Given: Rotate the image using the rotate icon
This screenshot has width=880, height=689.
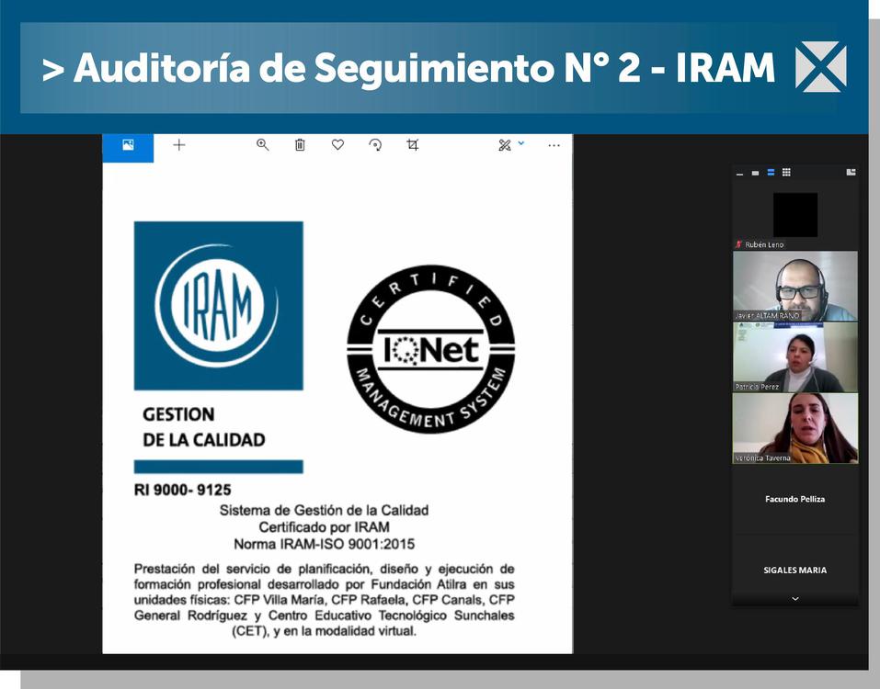Looking at the screenshot, I should (x=375, y=145).
